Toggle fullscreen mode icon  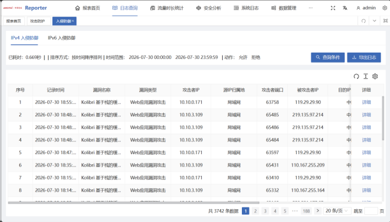point(333,8)
